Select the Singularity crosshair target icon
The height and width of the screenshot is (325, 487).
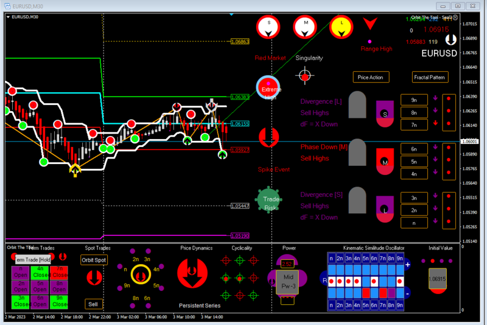(305, 75)
